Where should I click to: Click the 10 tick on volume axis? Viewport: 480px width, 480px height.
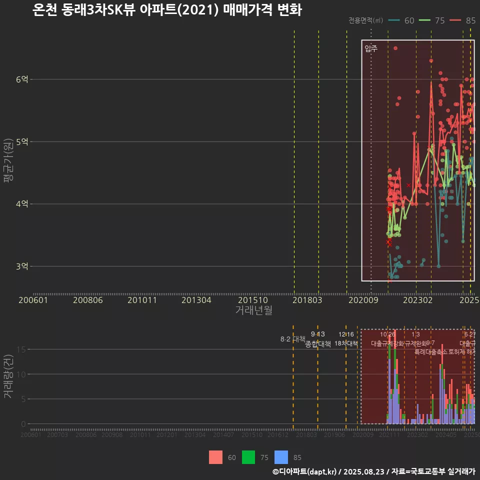tap(21, 374)
